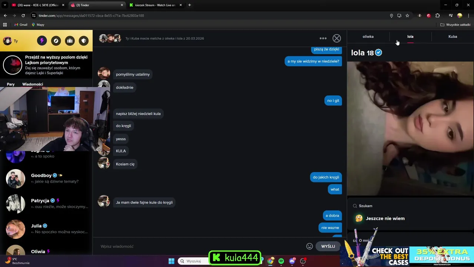474x267 pixels.
Task: Open the tab search dropdown arrow
Action: (5, 5)
